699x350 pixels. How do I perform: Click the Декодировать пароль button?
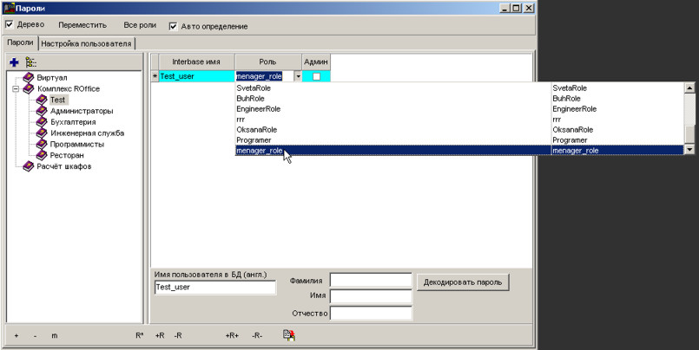point(463,282)
